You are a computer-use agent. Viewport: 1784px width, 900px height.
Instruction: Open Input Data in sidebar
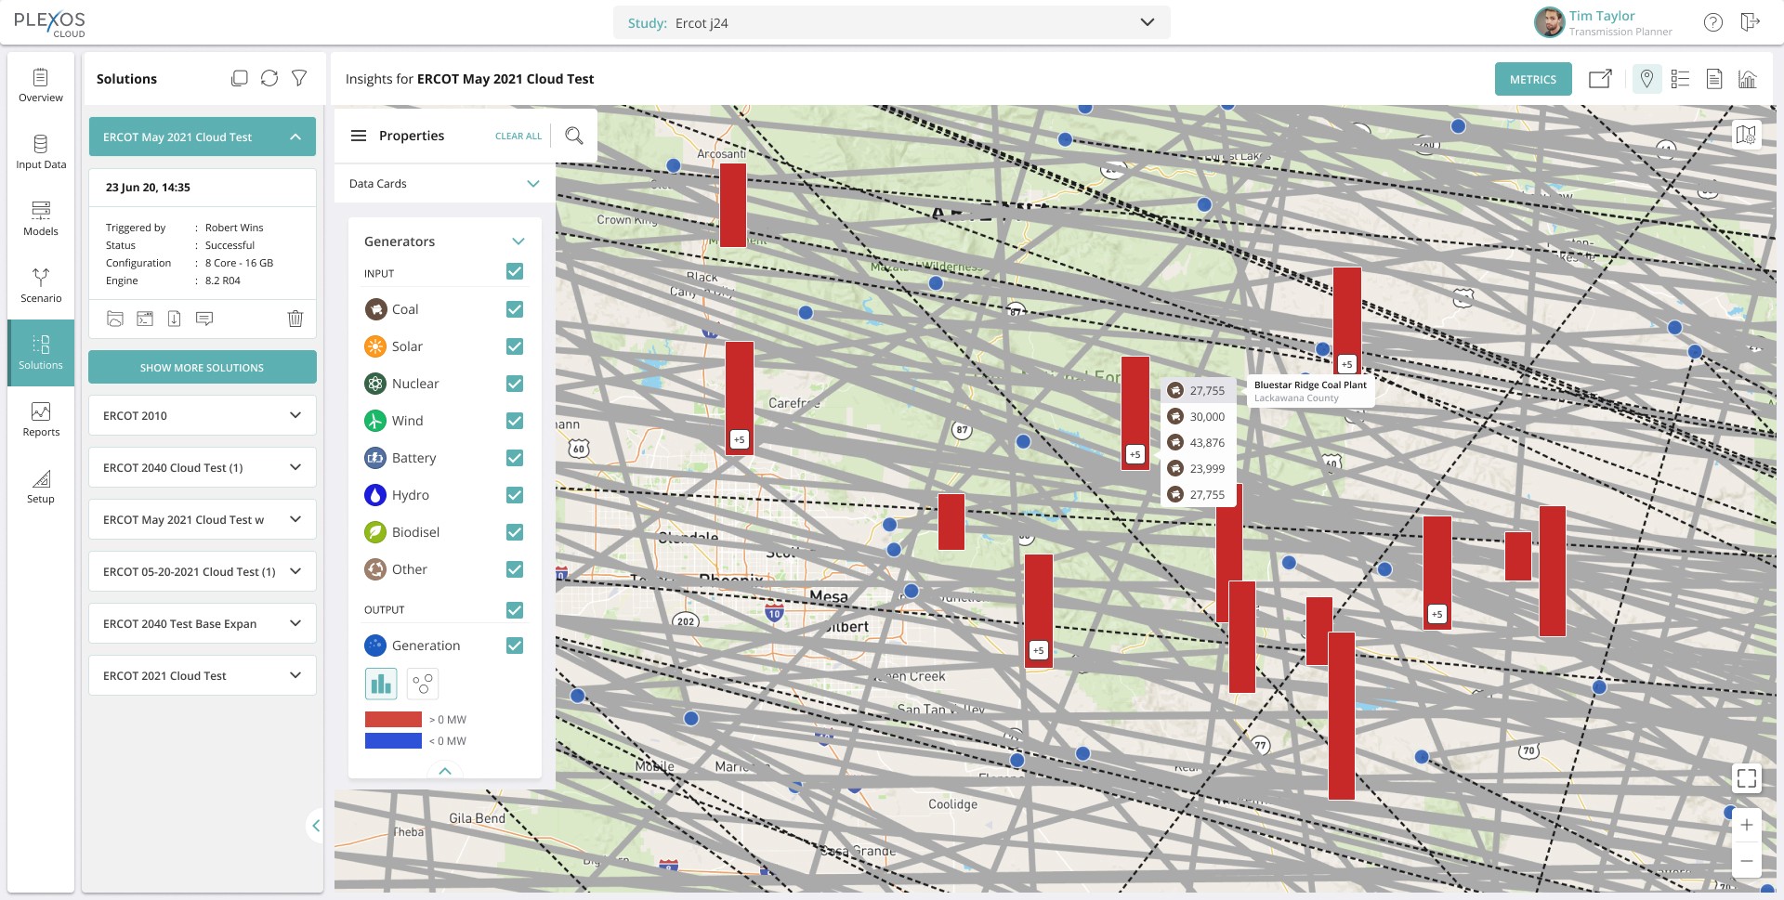click(x=41, y=152)
